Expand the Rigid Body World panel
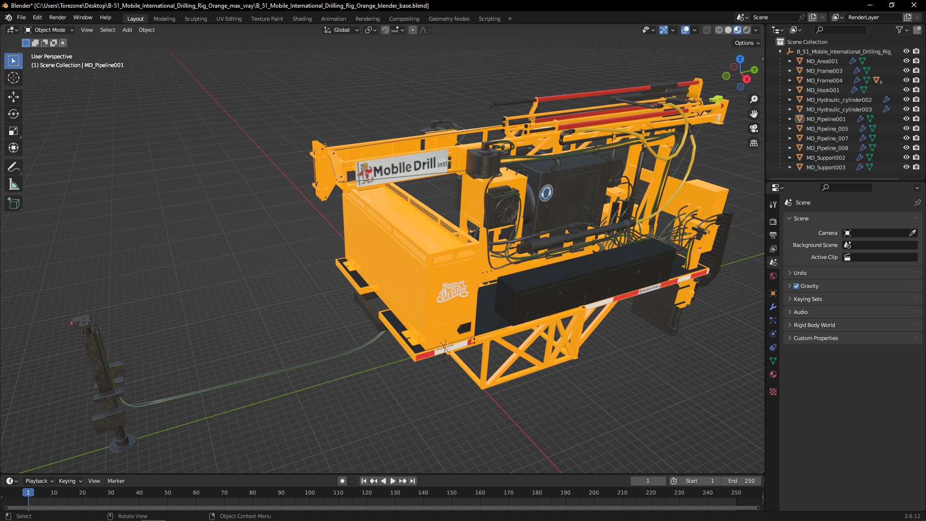Viewport: 926px width, 521px height. (852, 325)
